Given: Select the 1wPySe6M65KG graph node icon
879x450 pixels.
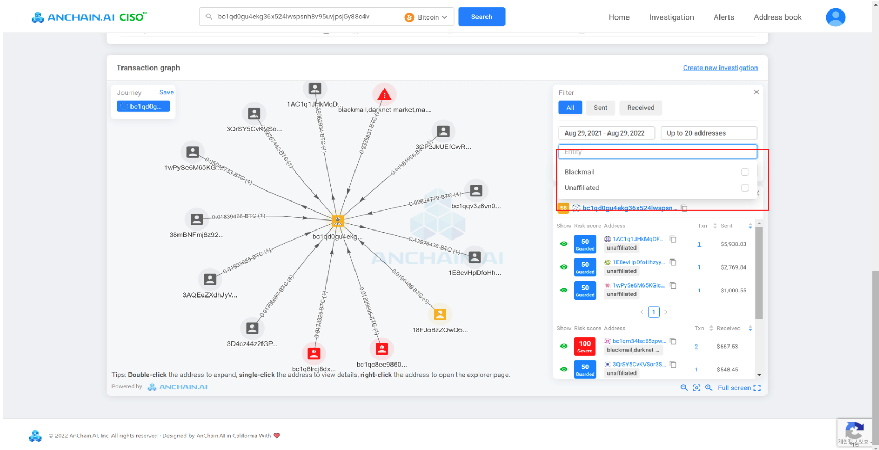Looking at the screenshot, I should click(193, 152).
